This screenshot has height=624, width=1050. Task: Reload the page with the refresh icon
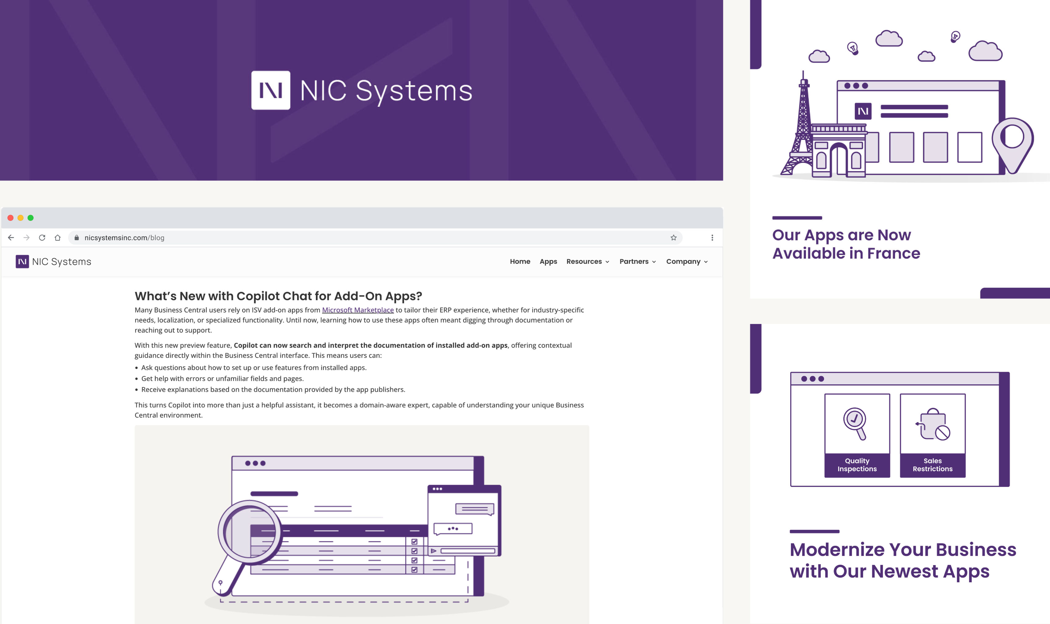(42, 237)
